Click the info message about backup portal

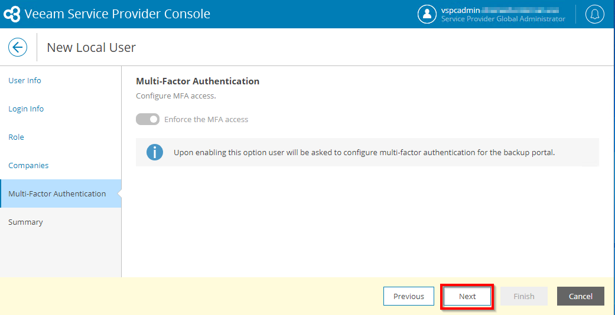pos(365,152)
